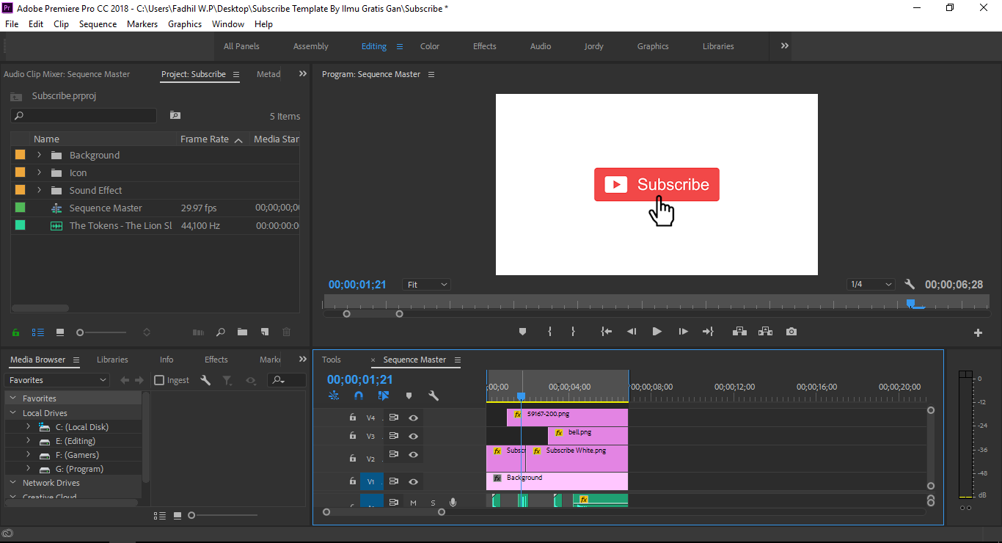The width and height of the screenshot is (1002, 543).
Task: Open the File menu
Action: tap(12, 24)
